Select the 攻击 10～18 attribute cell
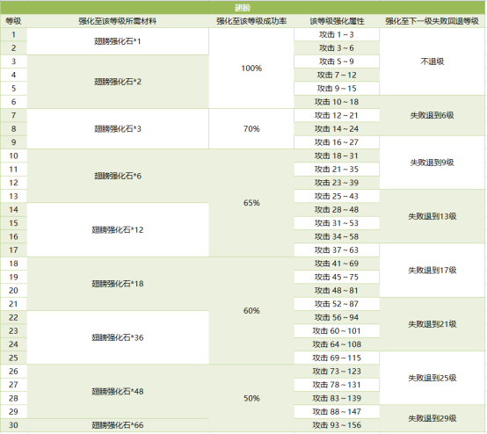The image size is (487, 434). [x=337, y=102]
